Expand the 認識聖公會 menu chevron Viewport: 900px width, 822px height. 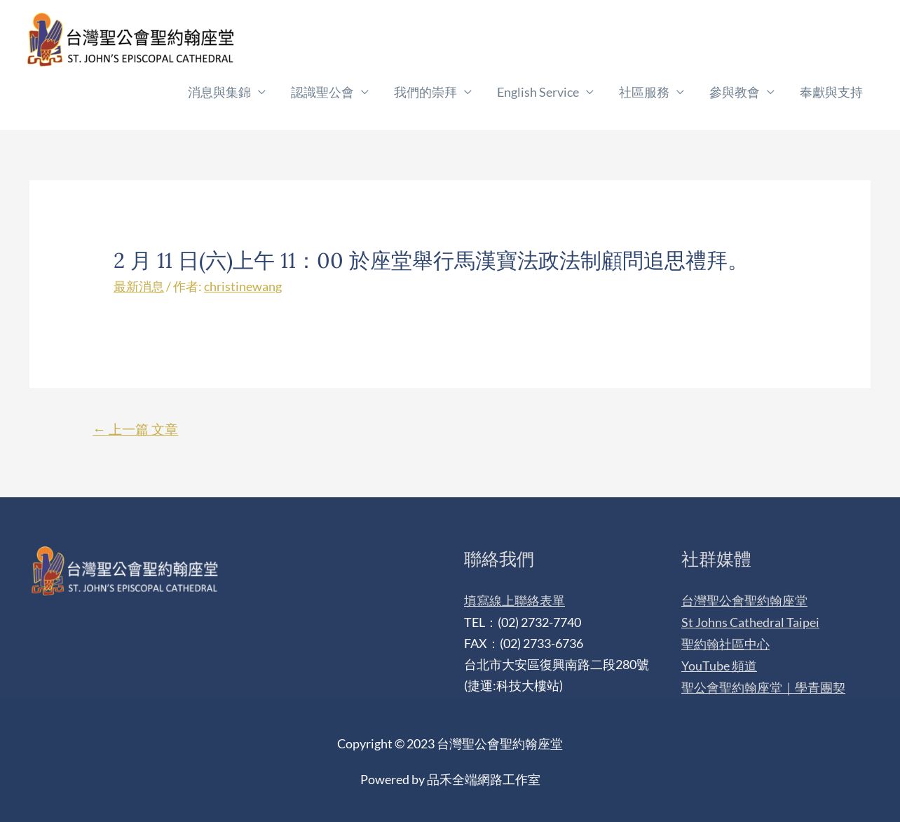tap(364, 92)
